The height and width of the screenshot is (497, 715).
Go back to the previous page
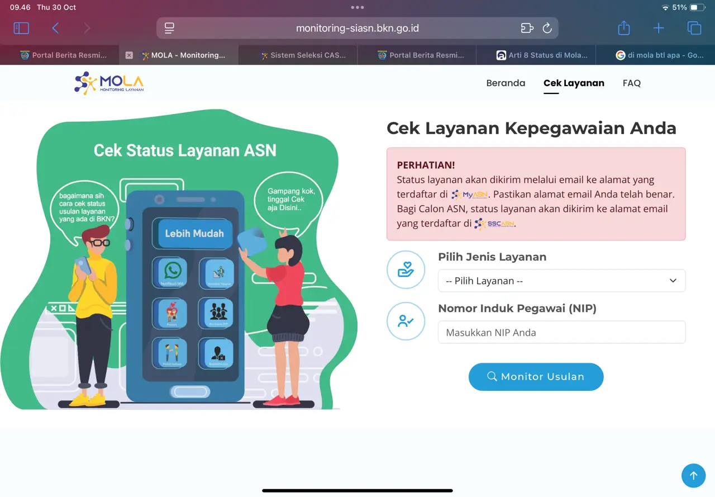click(x=55, y=28)
